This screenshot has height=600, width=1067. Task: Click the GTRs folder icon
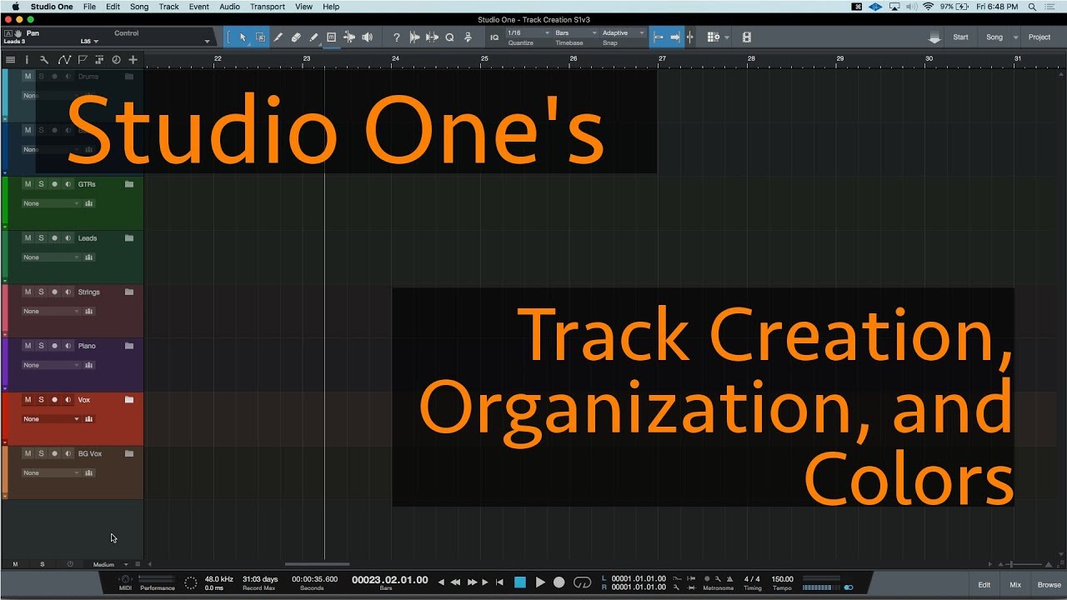coord(129,184)
